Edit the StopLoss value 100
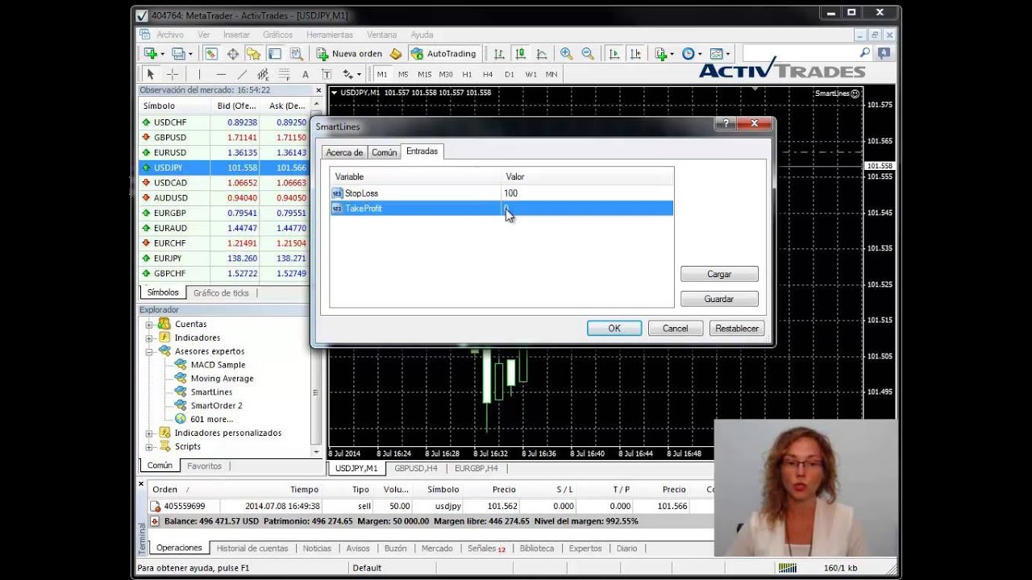This screenshot has height=580, width=1032. [587, 193]
